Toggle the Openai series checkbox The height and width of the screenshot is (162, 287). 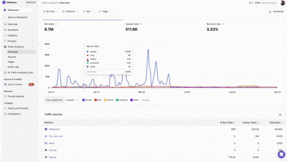point(105,100)
